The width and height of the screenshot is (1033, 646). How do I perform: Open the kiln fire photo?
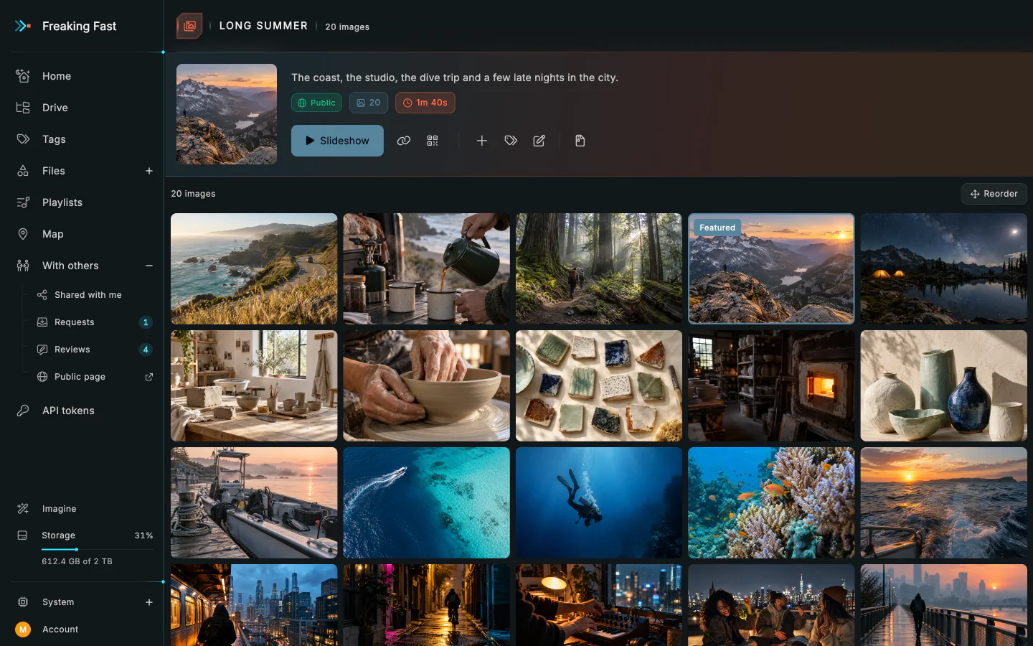coord(771,385)
